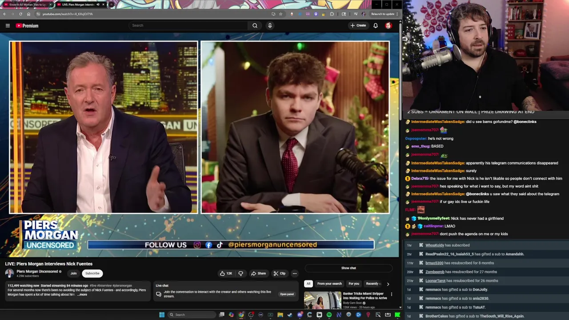The width and height of the screenshot is (569, 320).
Task: Click the Clip button
Action: click(280, 273)
